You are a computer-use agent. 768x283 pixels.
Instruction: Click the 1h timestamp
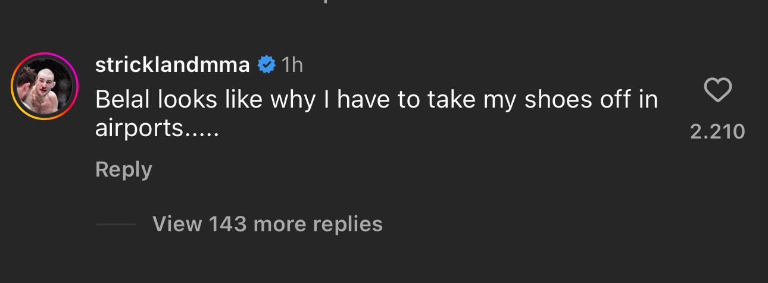point(292,65)
